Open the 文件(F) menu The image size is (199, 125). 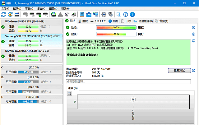point(5,9)
